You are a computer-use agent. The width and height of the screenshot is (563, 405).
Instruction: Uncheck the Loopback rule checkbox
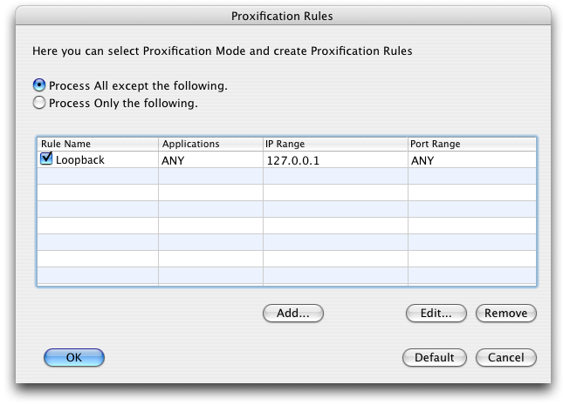[x=46, y=159]
